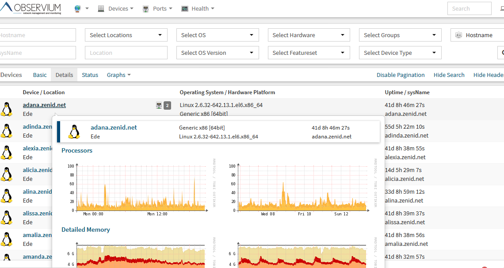Open the amalia device link
504x268 pixels.
37,235
